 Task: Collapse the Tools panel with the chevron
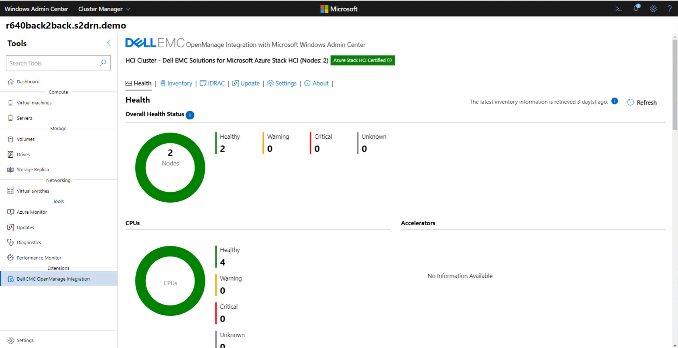point(109,43)
